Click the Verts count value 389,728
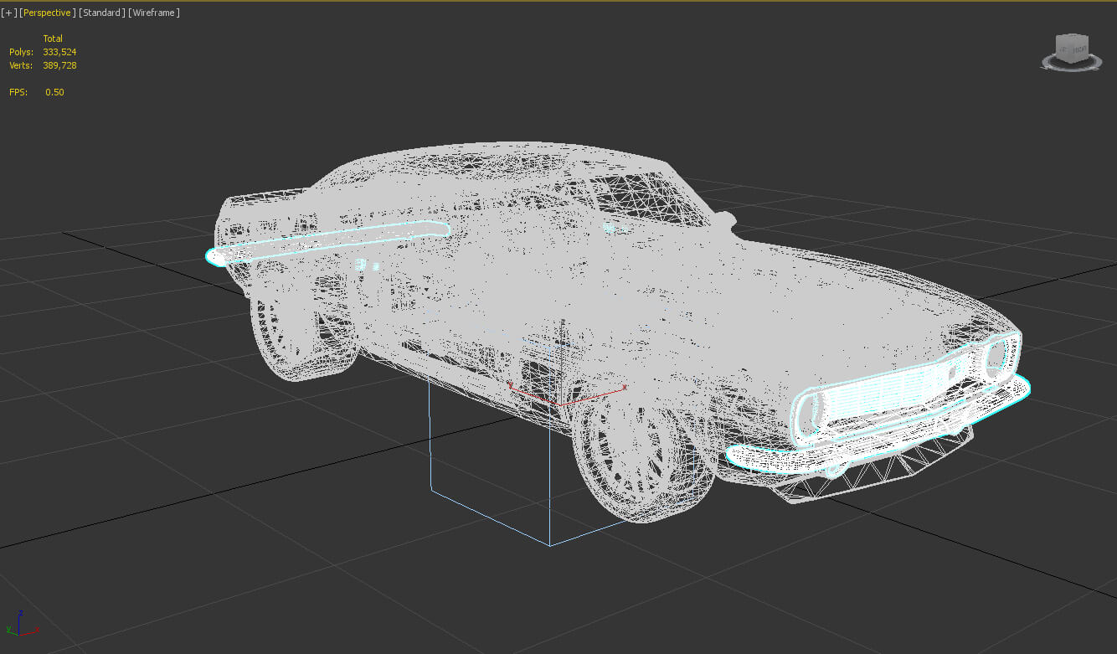This screenshot has height=654, width=1117. [59, 65]
